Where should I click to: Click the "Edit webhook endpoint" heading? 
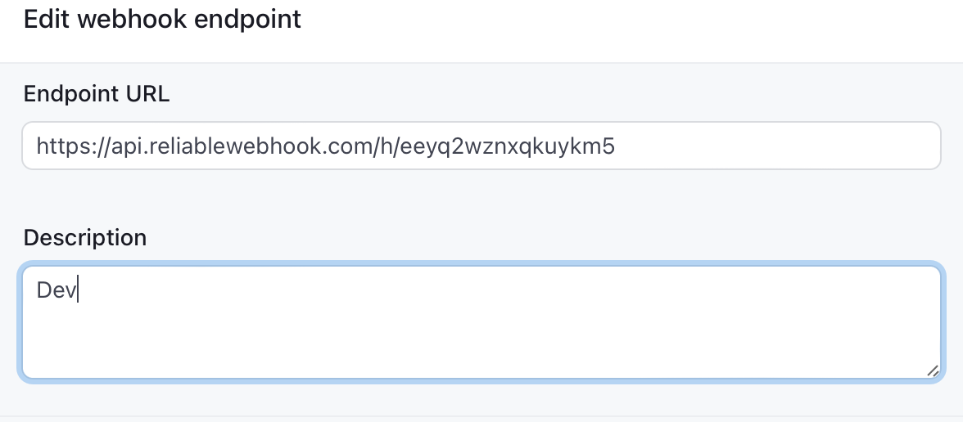pos(162,19)
